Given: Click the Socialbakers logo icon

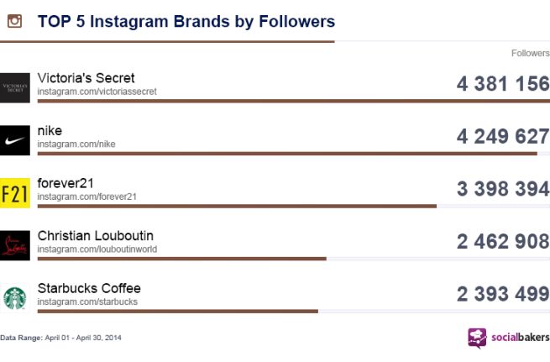Looking at the screenshot, I should click(x=477, y=338).
